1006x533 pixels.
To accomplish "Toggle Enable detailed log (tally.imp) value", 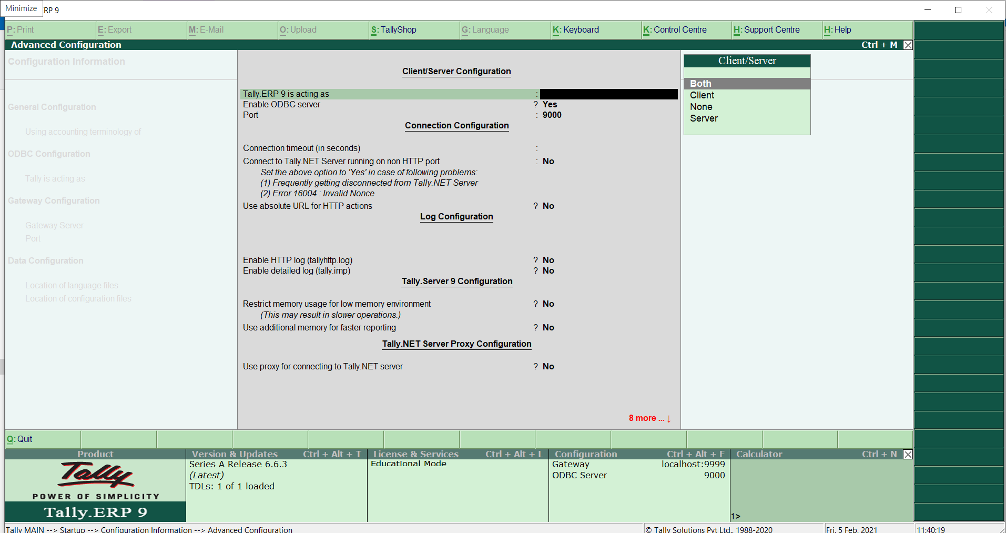I will click(x=548, y=271).
